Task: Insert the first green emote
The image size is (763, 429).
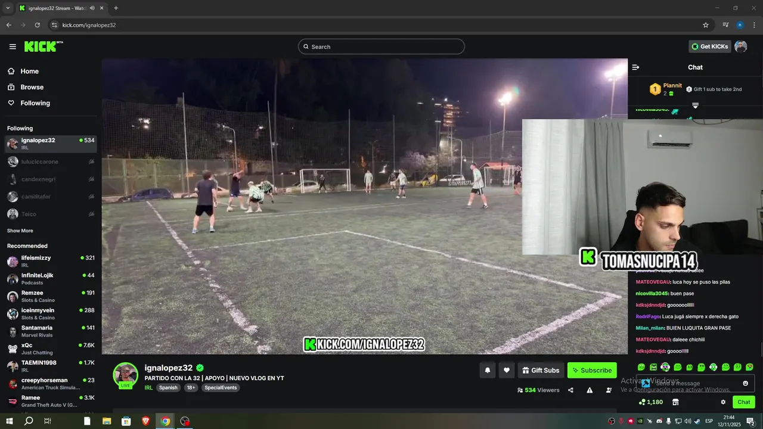Action: pyautogui.click(x=641, y=367)
